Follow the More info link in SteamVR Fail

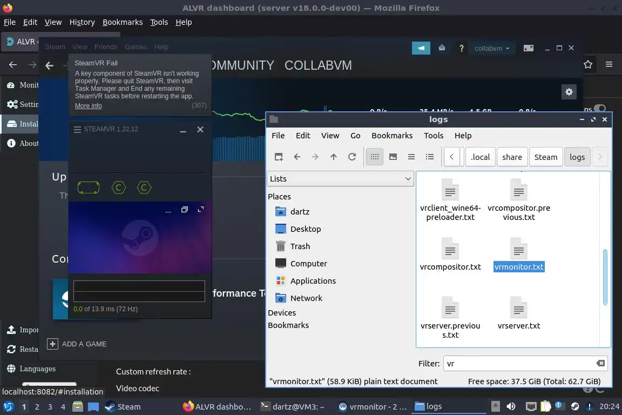click(89, 106)
